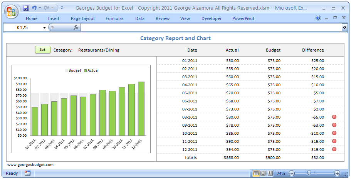Viewport: 351px width, 179px height.
Task: Open Excel Help question mark icon
Action: pyautogui.click(x=318, y=18)
